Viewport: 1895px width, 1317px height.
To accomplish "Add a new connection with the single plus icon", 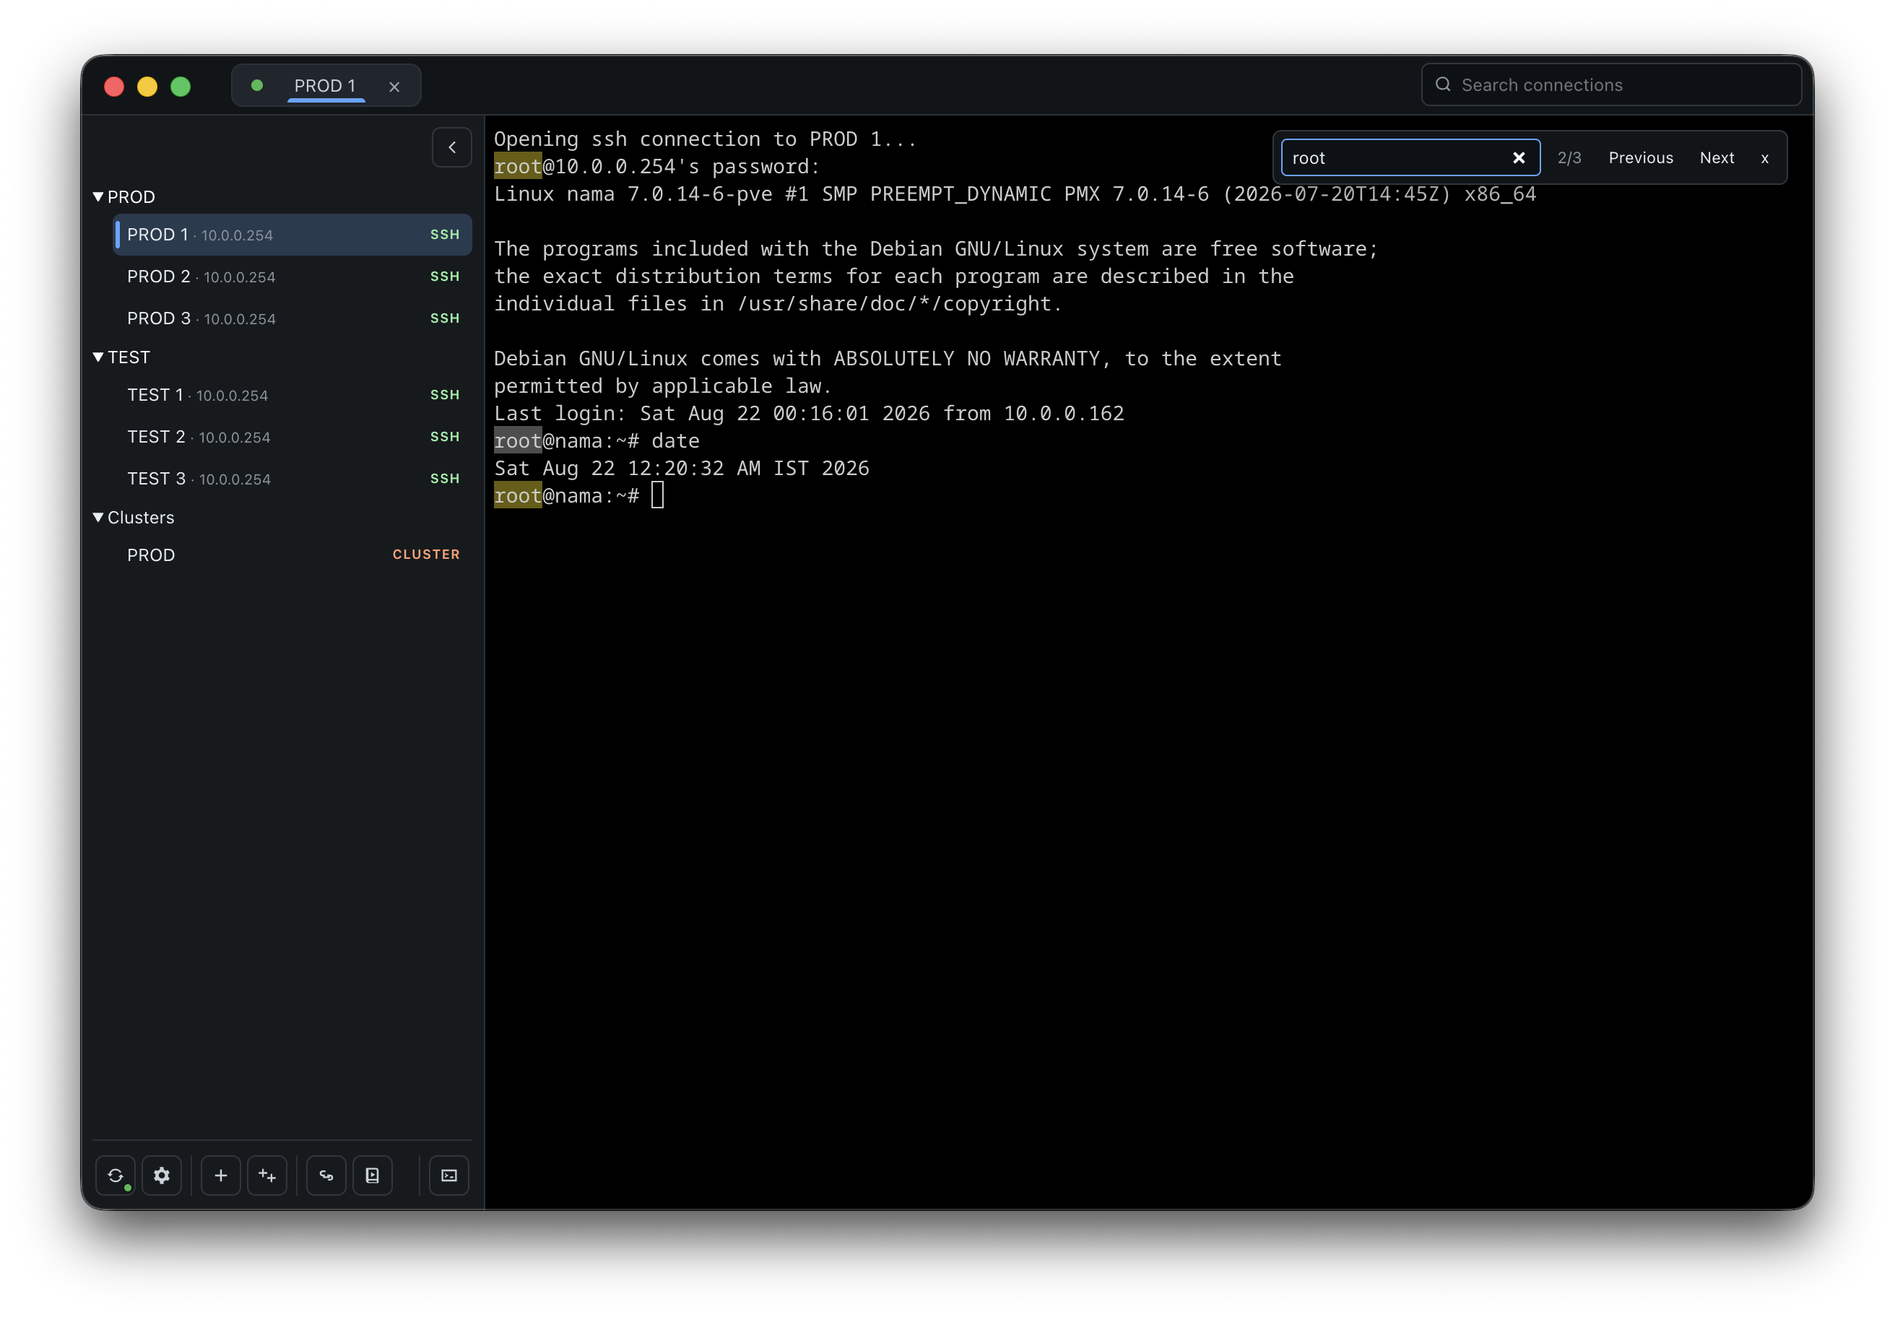I will point(221,1175).
